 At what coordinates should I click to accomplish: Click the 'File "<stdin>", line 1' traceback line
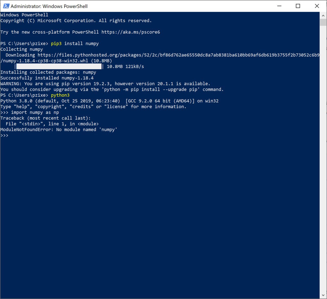[52, 124]
